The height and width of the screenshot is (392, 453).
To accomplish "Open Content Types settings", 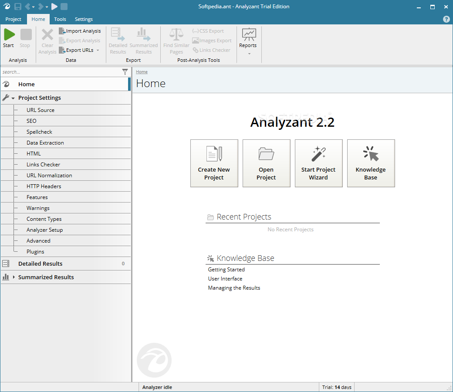I will (x=44, y=219).
